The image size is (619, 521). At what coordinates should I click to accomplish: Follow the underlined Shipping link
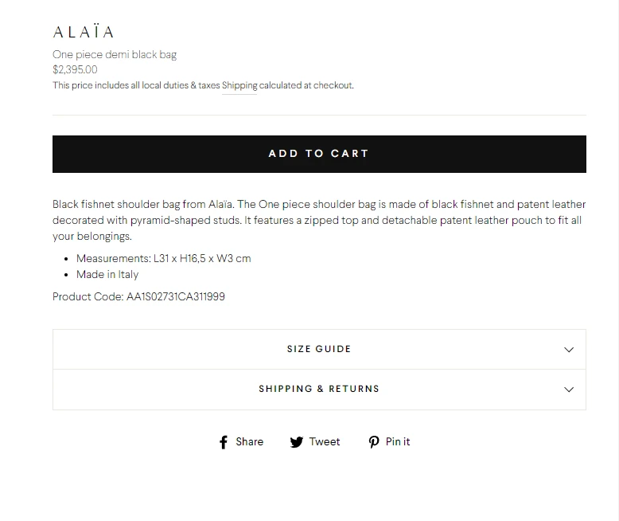(x=239, y=85)
